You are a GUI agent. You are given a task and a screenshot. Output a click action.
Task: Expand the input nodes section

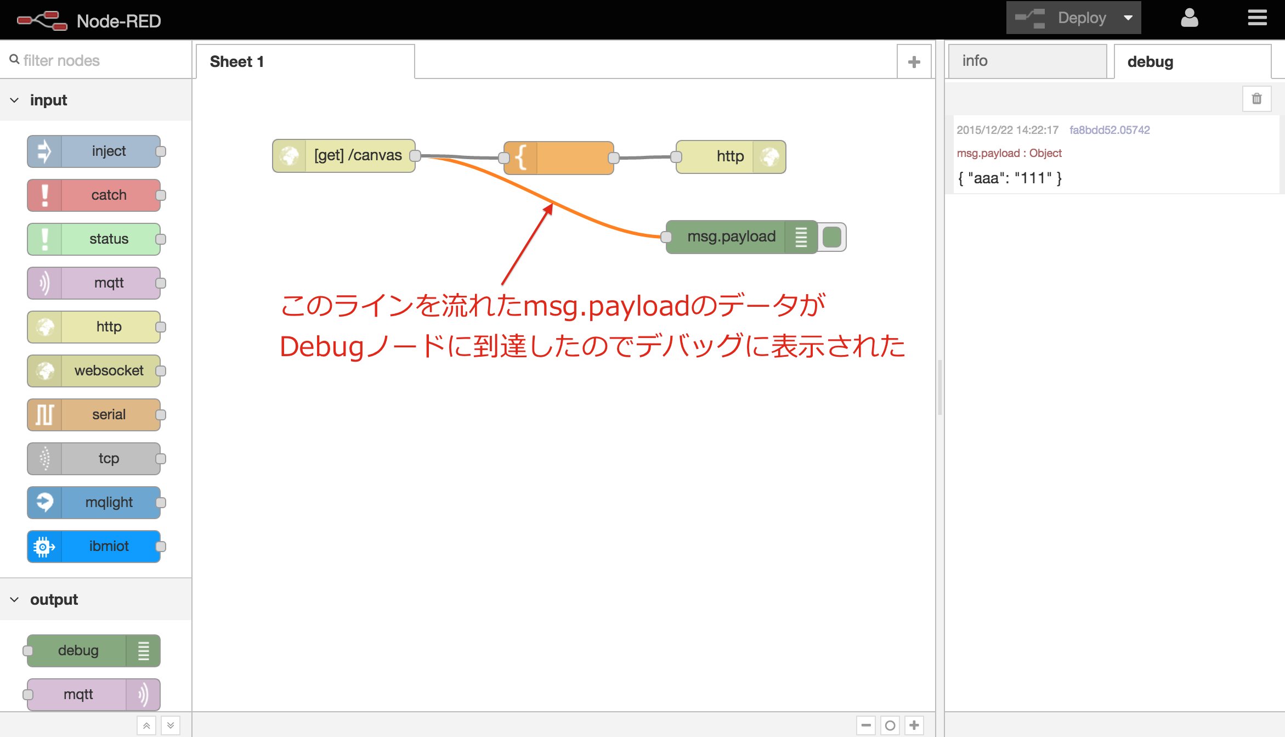point(13,100)
